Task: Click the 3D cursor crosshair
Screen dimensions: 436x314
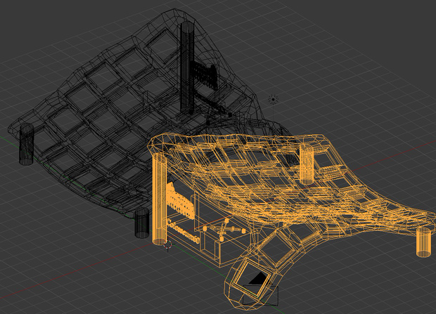Action: pyautogui.click(x=168, y=245)
